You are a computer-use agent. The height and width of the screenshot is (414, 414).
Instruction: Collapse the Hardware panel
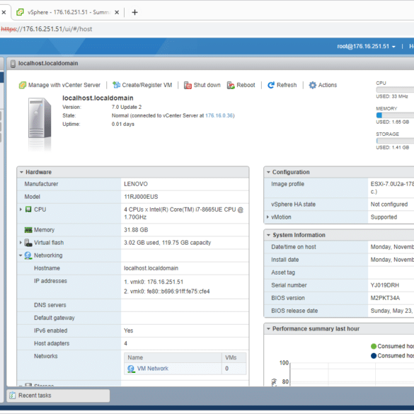tap(21, 172)
